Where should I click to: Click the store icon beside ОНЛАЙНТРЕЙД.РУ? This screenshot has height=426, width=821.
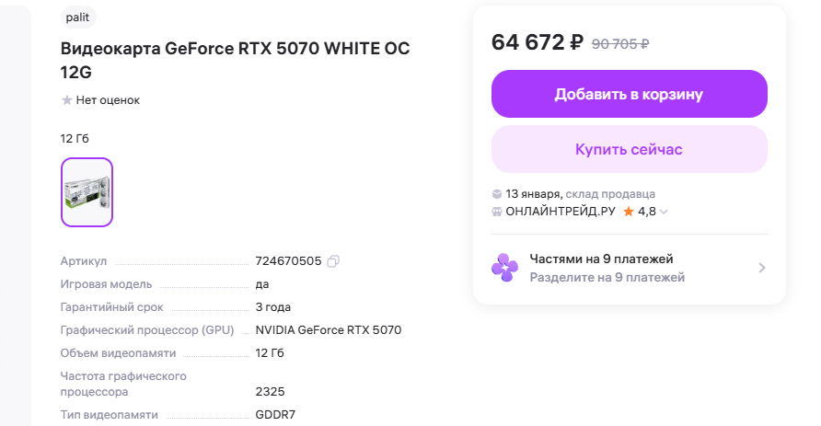(497, 212)
